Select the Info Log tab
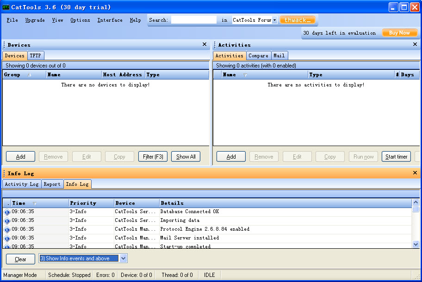This screenshot has width=422, height=282. 77,184
